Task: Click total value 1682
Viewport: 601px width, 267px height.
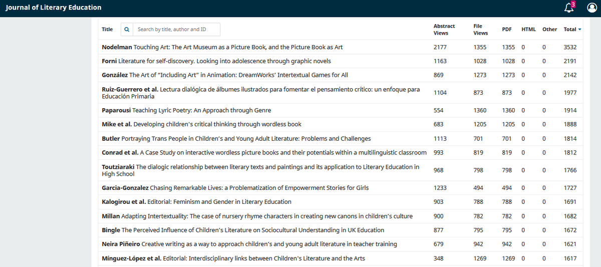Action: 570,216
